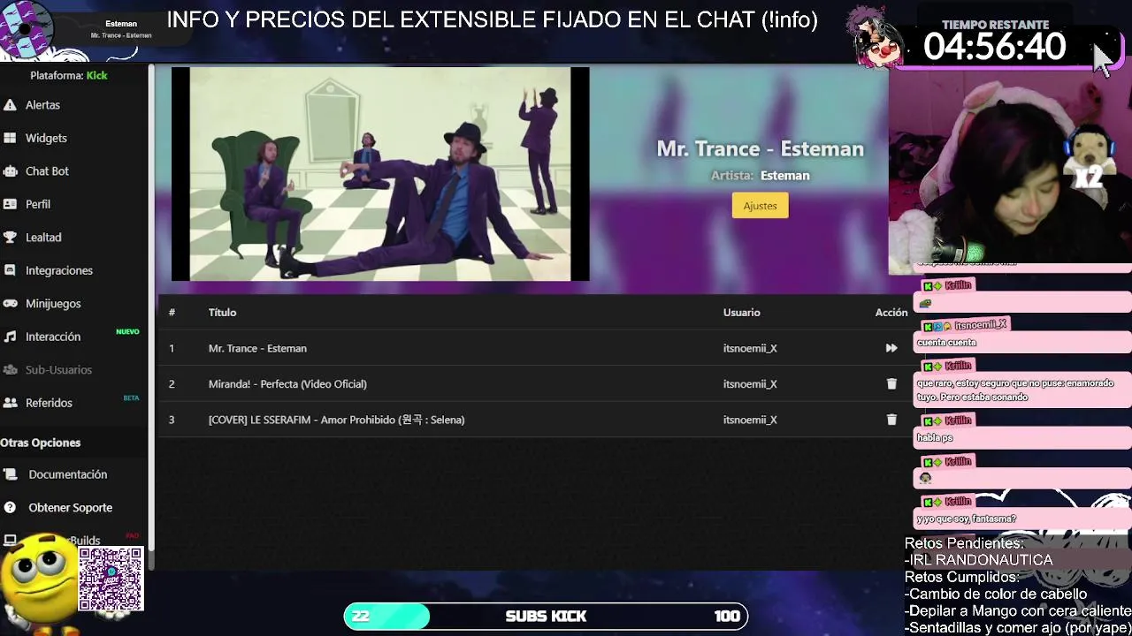Click the Referidos users icon
1132x636 pixels.
click(x=10, y=403)
